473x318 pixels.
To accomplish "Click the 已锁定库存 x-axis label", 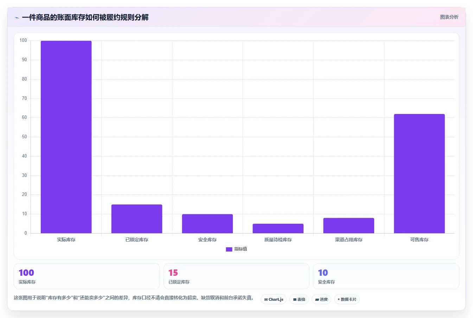I will pyautogui.click(x=137, y=240).
